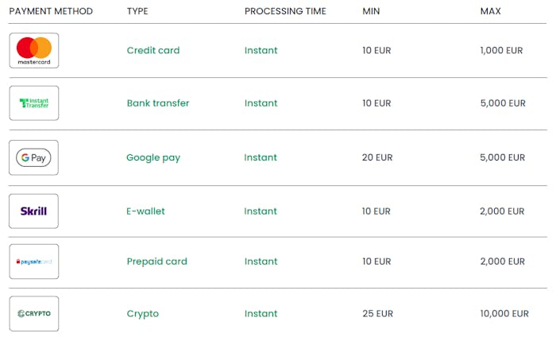Open the E-wallet type link
Image resolution: width=556 pixels, height=337 pixels.
tap(146, 211)
